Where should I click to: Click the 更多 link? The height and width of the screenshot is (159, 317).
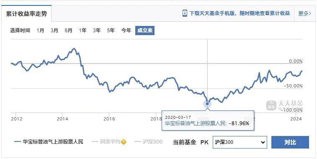[x=304, y=13]
